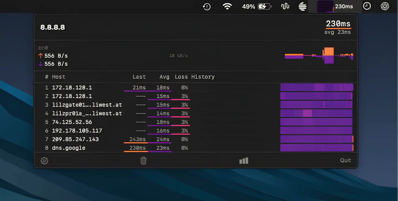
Task: Click the waveform icon in menu bar
Action: point(285,6)
